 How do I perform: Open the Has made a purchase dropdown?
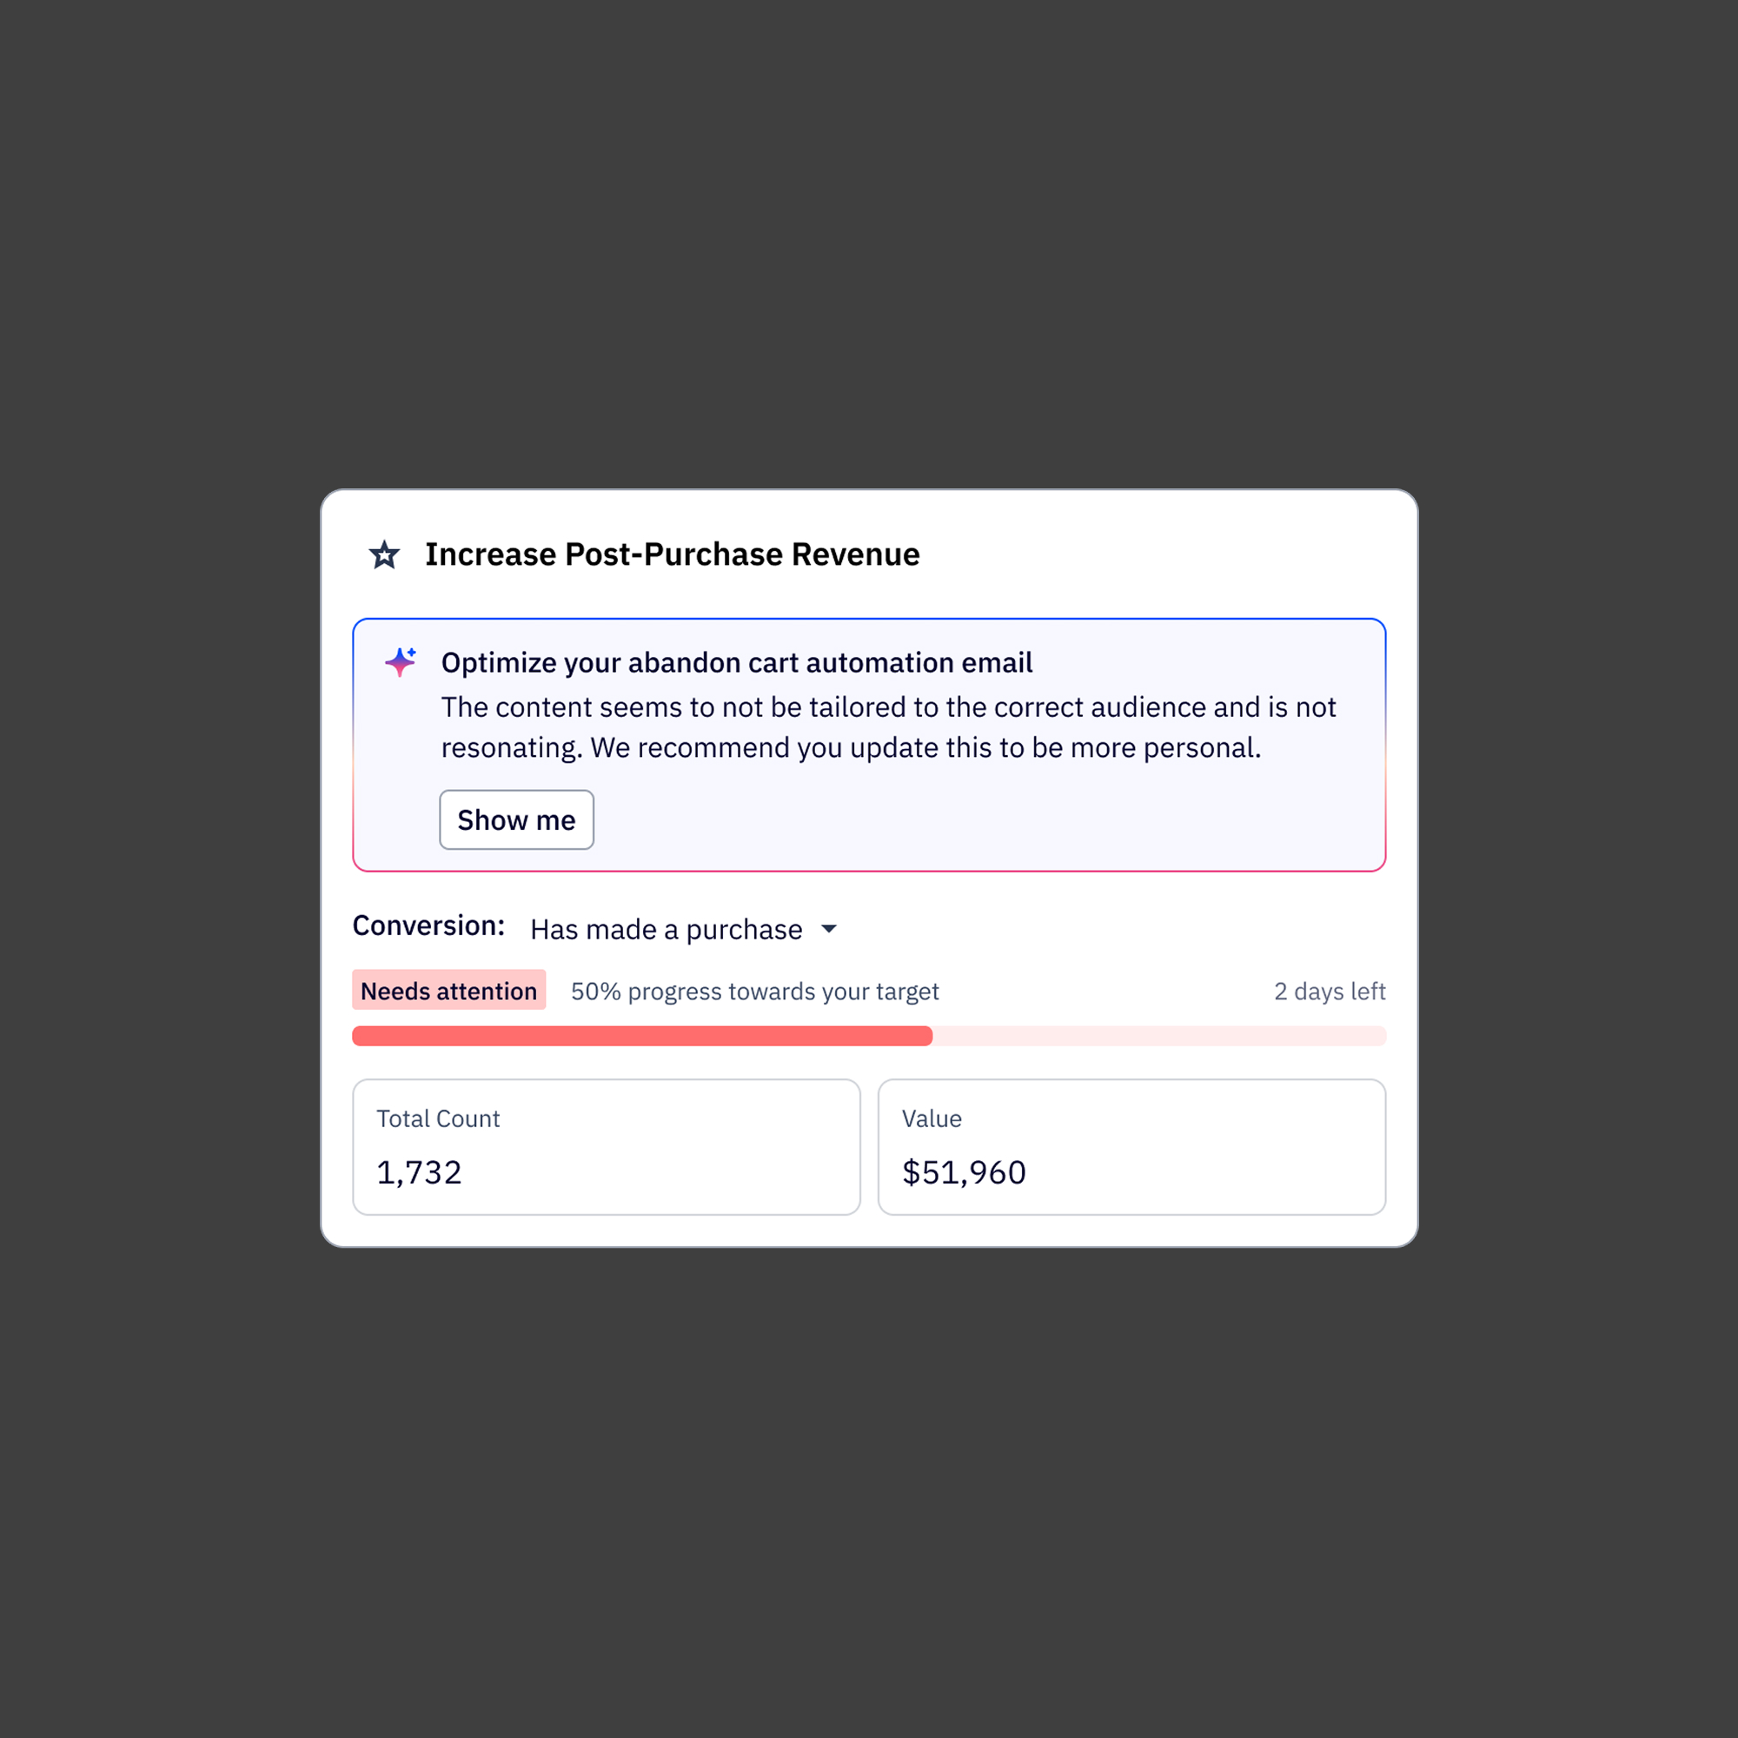point(666,929)
